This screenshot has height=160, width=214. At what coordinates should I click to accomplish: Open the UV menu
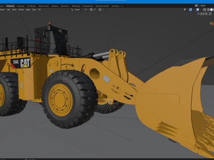coord(39,10)
